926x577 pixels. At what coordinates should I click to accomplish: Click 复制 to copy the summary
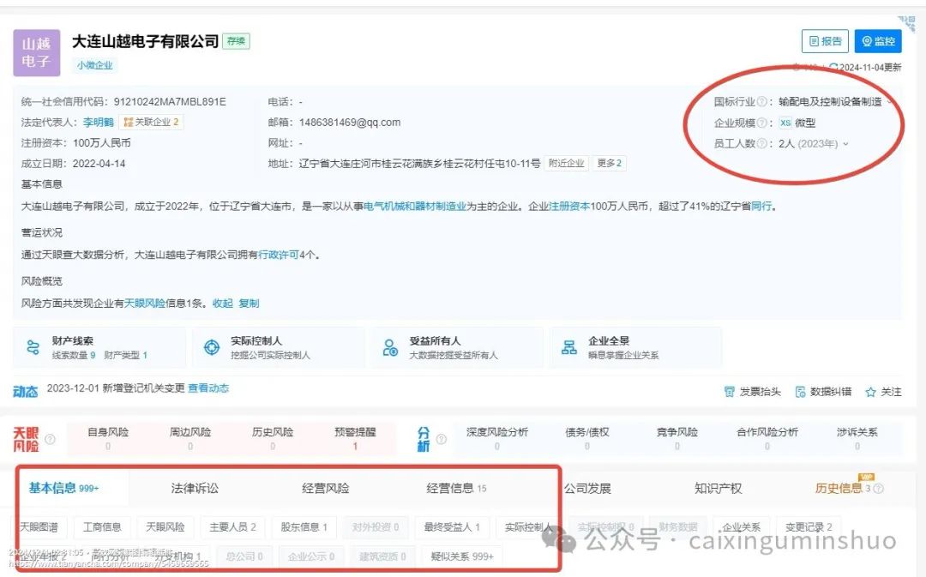coord(249,303)
